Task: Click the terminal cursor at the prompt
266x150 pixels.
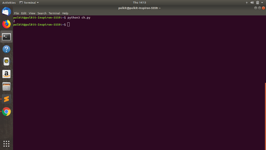Action: (x=69, y=24)
